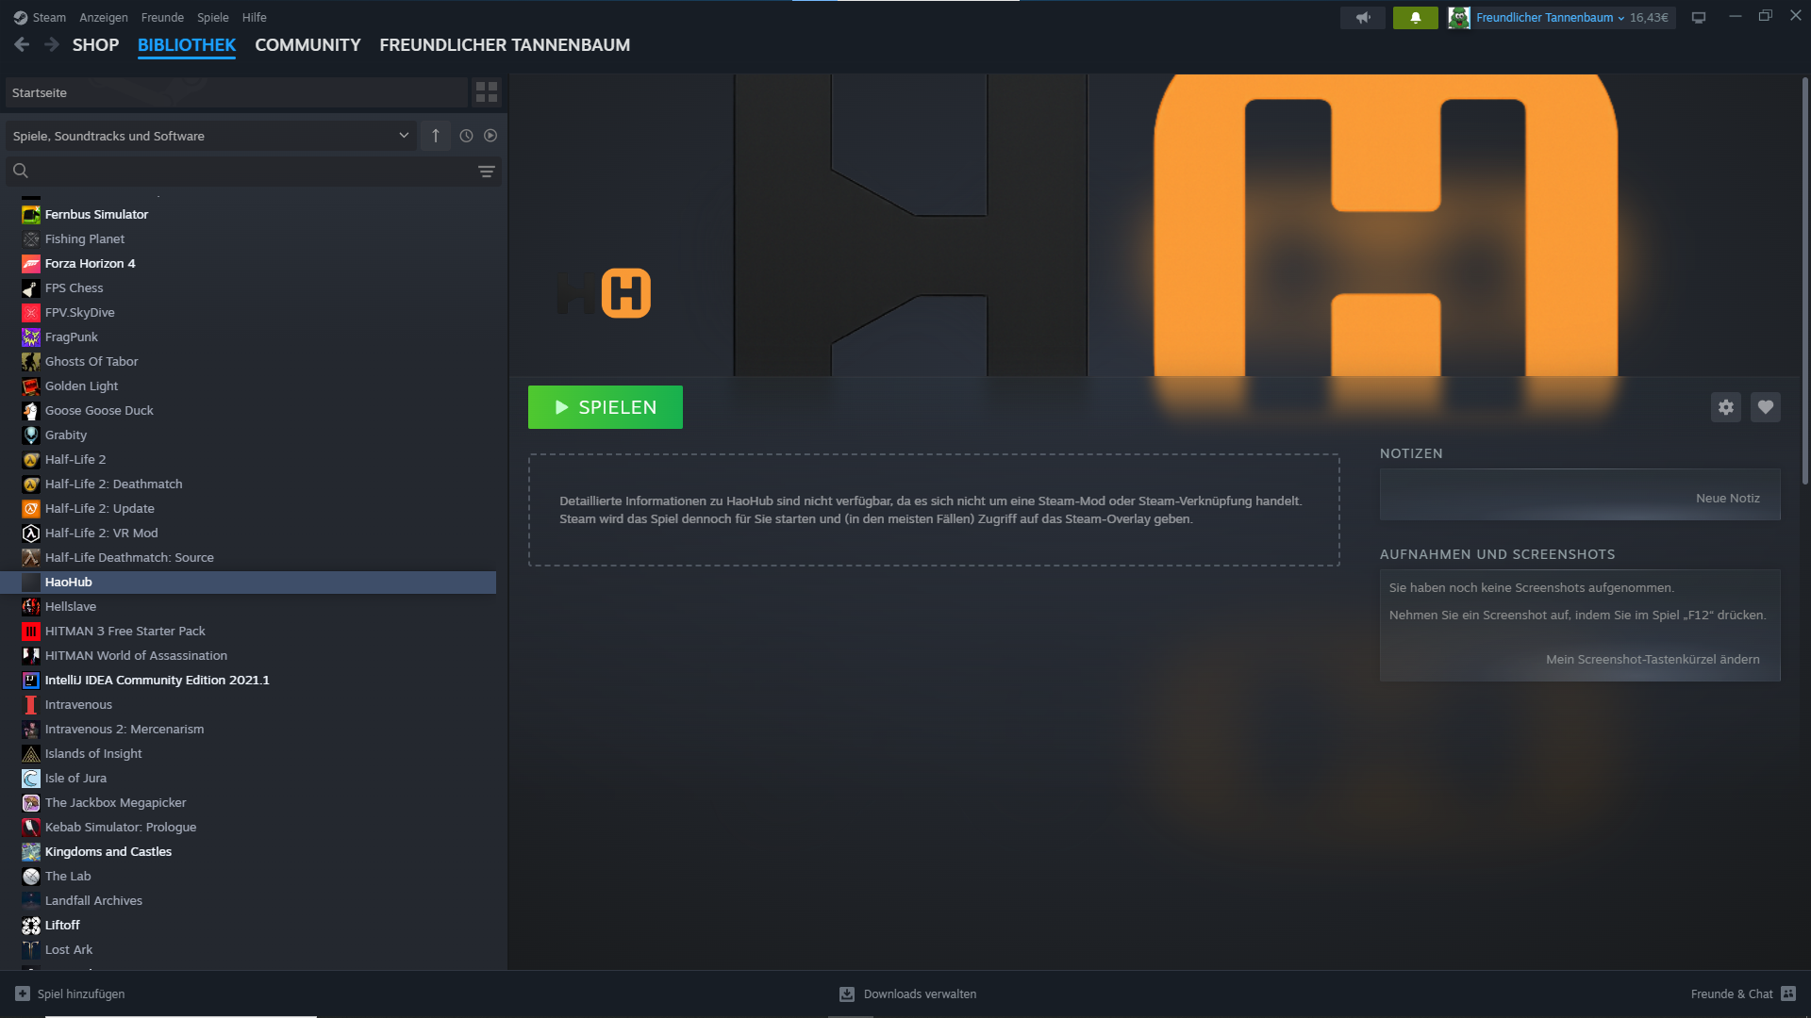Click the Goose Goose Duck icon

click(x=31, y=411)
